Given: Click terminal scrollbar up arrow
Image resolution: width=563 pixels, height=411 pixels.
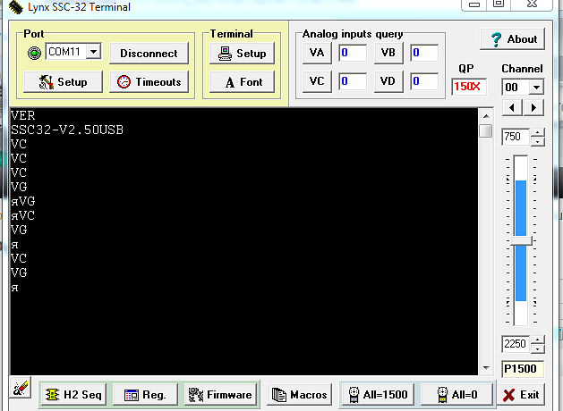Looking at the screenshot, I should (486, 116).
